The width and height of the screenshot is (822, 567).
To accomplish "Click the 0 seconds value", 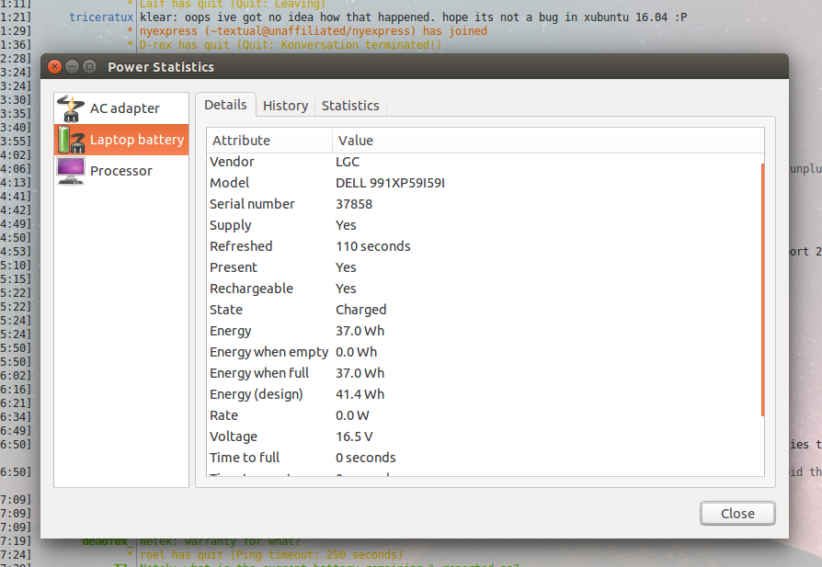I will point(365,458).
